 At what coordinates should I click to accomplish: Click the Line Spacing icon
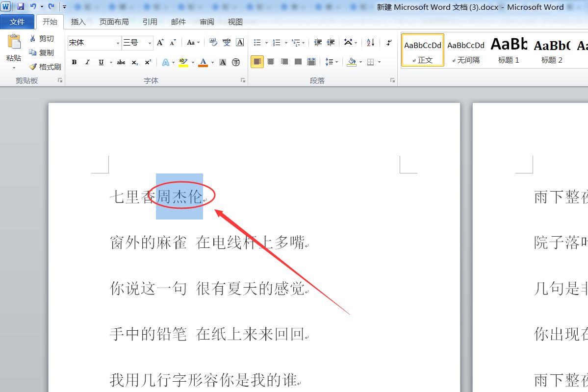(x=329, y=61)
